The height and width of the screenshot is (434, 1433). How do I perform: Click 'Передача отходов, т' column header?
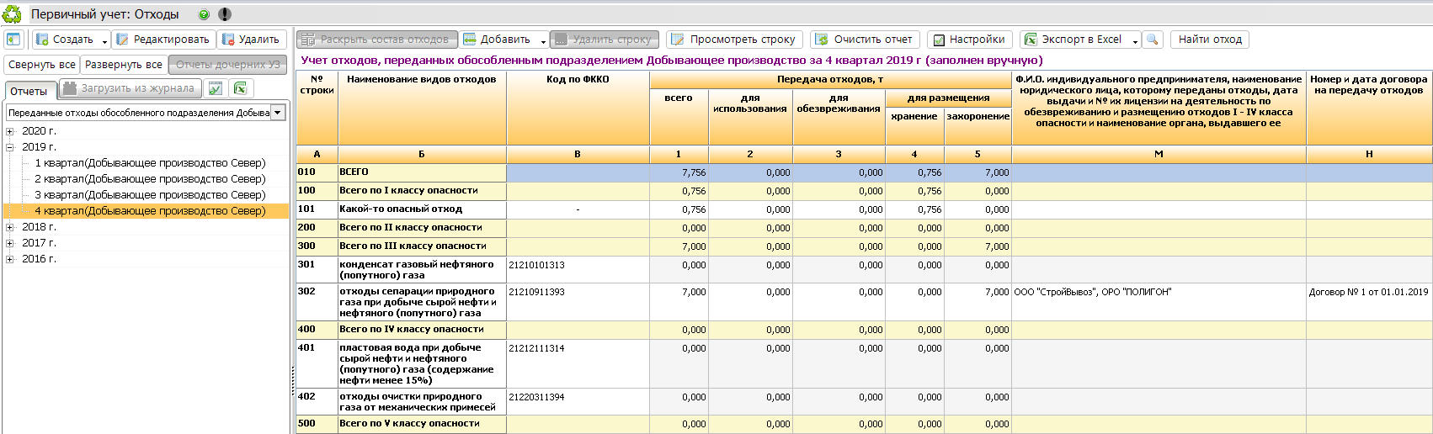[x=830, y=80]
